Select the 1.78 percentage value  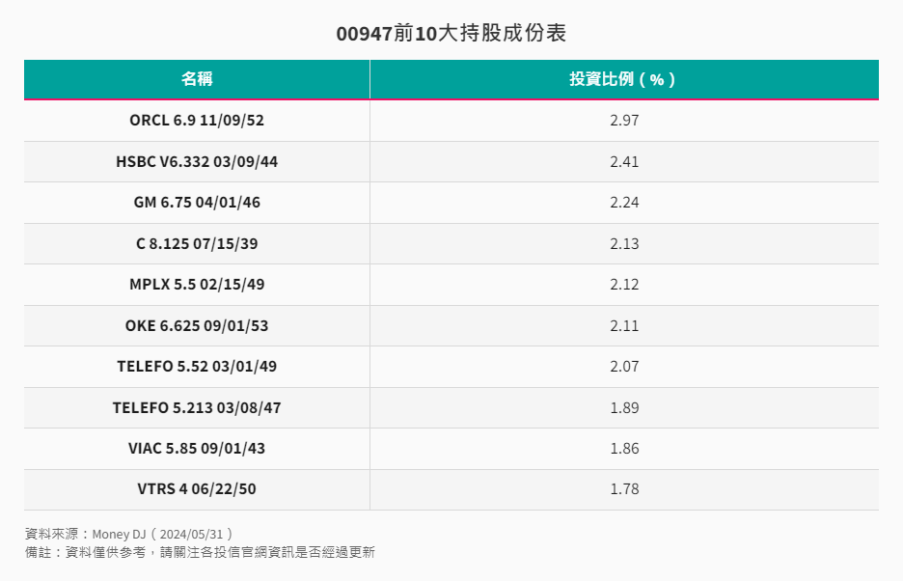click(x=624, y=489)
